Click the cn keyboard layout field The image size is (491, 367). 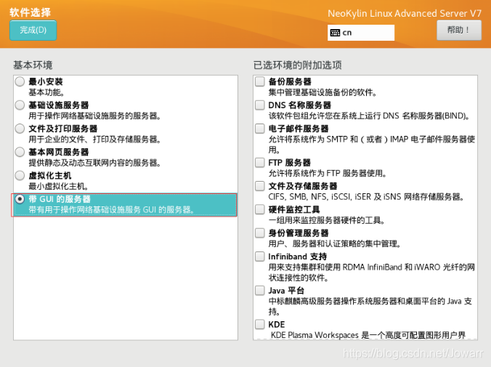361,33
